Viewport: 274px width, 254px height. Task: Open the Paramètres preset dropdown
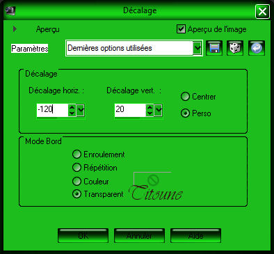[x=197, y=48]
